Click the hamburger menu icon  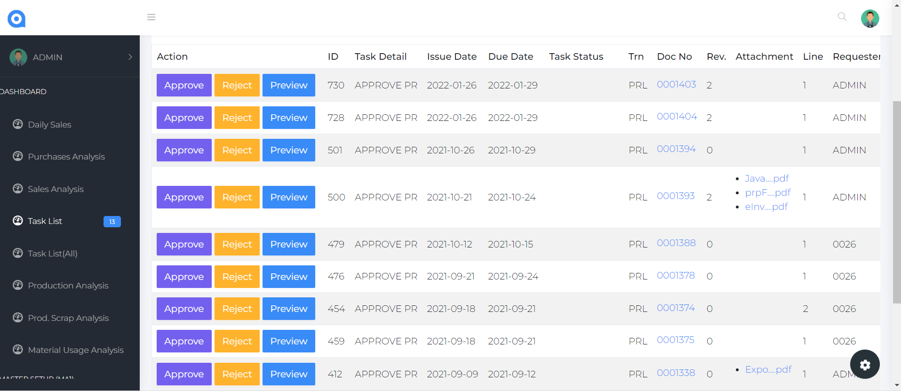coord(151,17)
